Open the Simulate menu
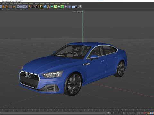 42,3
